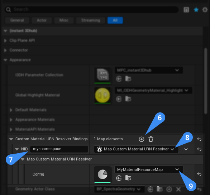Remove all map elements with trash icon
The width and height of the screenshot is (210, 195).
click(151, 139)
